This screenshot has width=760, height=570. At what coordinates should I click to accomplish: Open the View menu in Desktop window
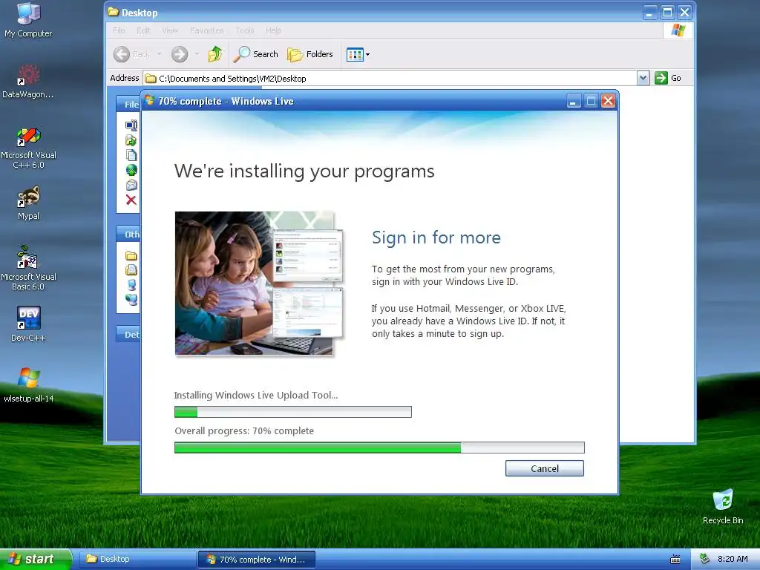pos(170,30)
